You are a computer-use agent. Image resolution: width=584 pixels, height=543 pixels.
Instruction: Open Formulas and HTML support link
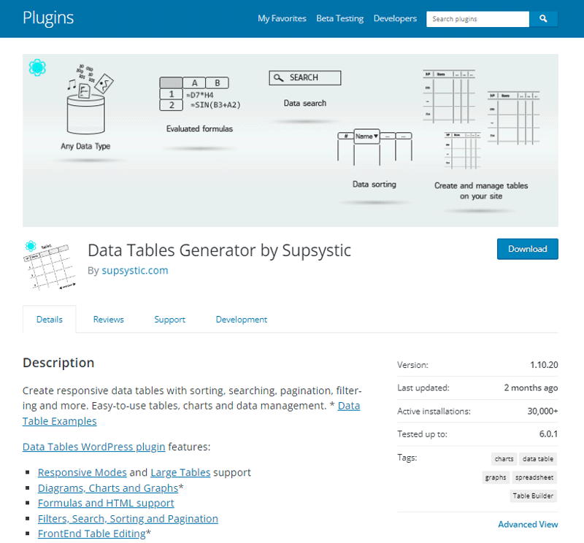click(x=106, y=503)
